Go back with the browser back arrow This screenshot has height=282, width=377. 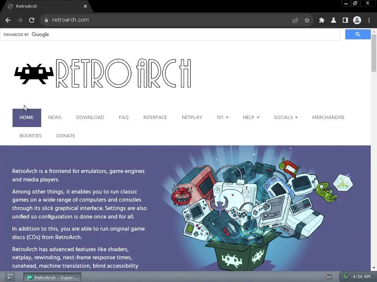point(8,20)
